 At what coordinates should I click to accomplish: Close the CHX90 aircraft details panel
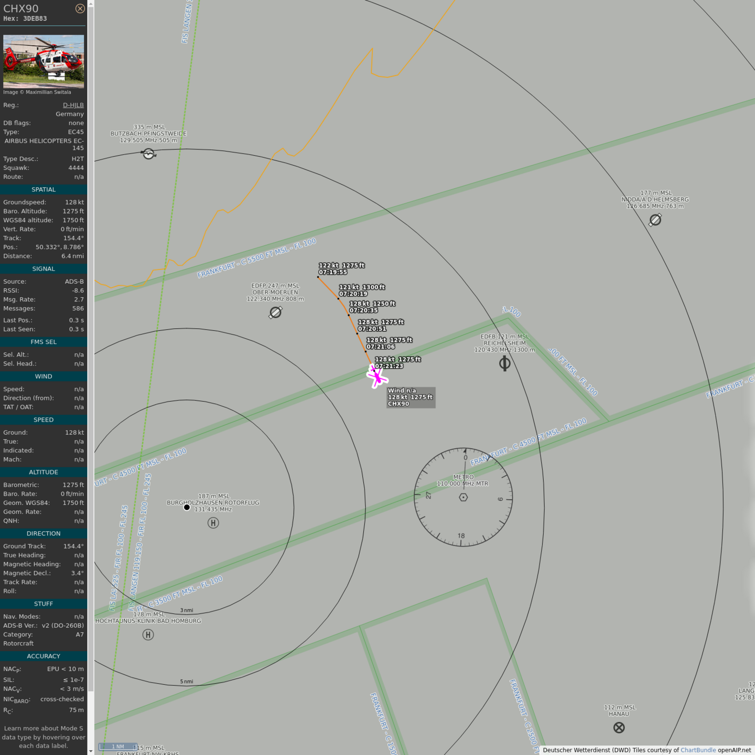[x=80, y=8]
